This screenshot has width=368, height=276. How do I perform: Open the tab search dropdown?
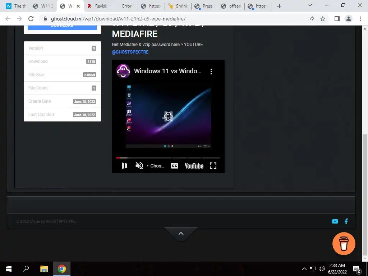310,5
